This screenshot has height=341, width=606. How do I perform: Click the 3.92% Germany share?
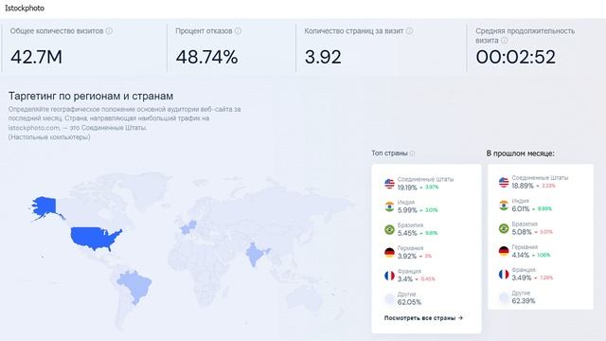click(x=407, y=256)
